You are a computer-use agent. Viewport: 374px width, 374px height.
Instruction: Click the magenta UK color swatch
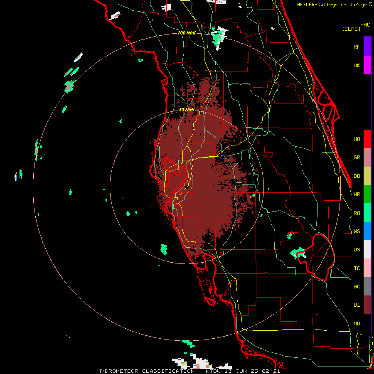pyautogui.click(x=367, y=65)
